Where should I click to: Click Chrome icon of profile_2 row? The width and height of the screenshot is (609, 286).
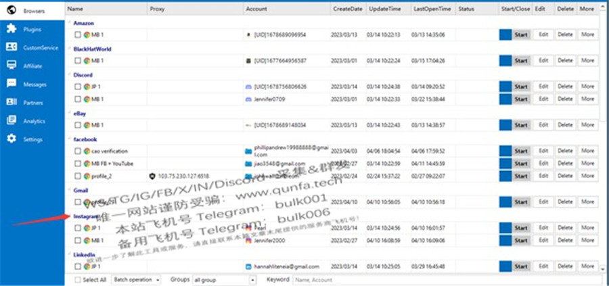click(x=87, y=176)
